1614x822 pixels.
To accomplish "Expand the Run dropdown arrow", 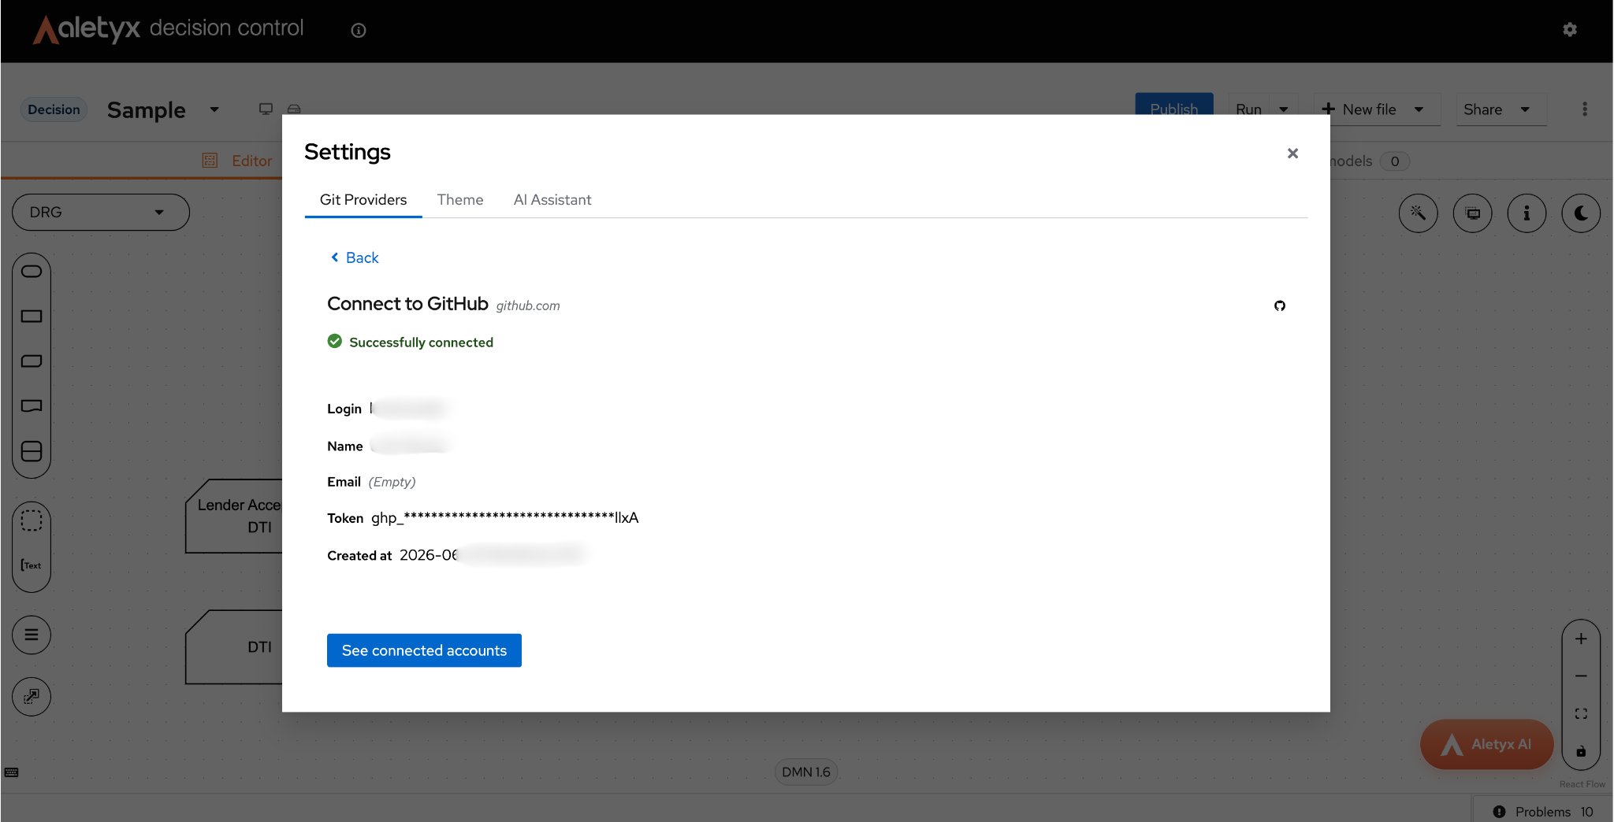I will (1284, 109).
